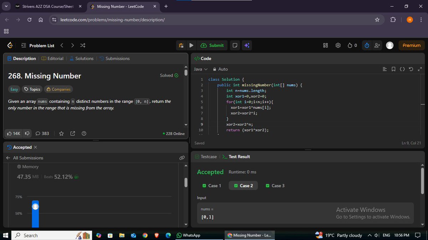Open the Test Result tab
Image resolution: width=428 pixels, height=240 pixels.
236,156
